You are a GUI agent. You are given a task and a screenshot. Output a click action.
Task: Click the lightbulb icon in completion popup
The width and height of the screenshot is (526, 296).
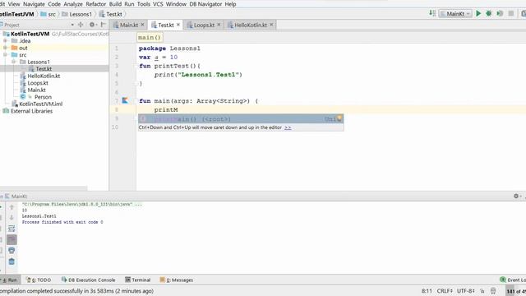click(x=339, y=118)
